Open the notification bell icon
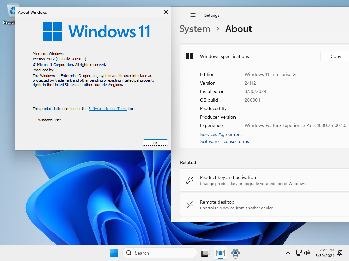 click(x=340, y=253)
